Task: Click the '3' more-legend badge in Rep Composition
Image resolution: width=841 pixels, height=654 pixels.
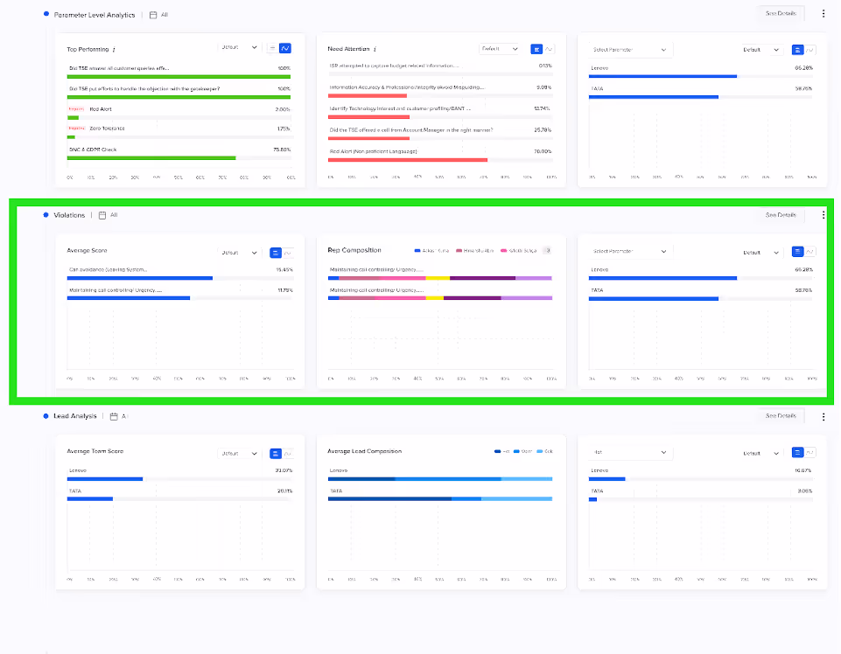Action: coord(547,250)
